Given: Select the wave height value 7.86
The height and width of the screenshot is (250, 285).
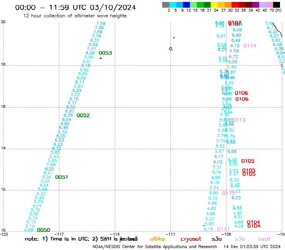Looking at the screenshot, I should pos(99,28).
